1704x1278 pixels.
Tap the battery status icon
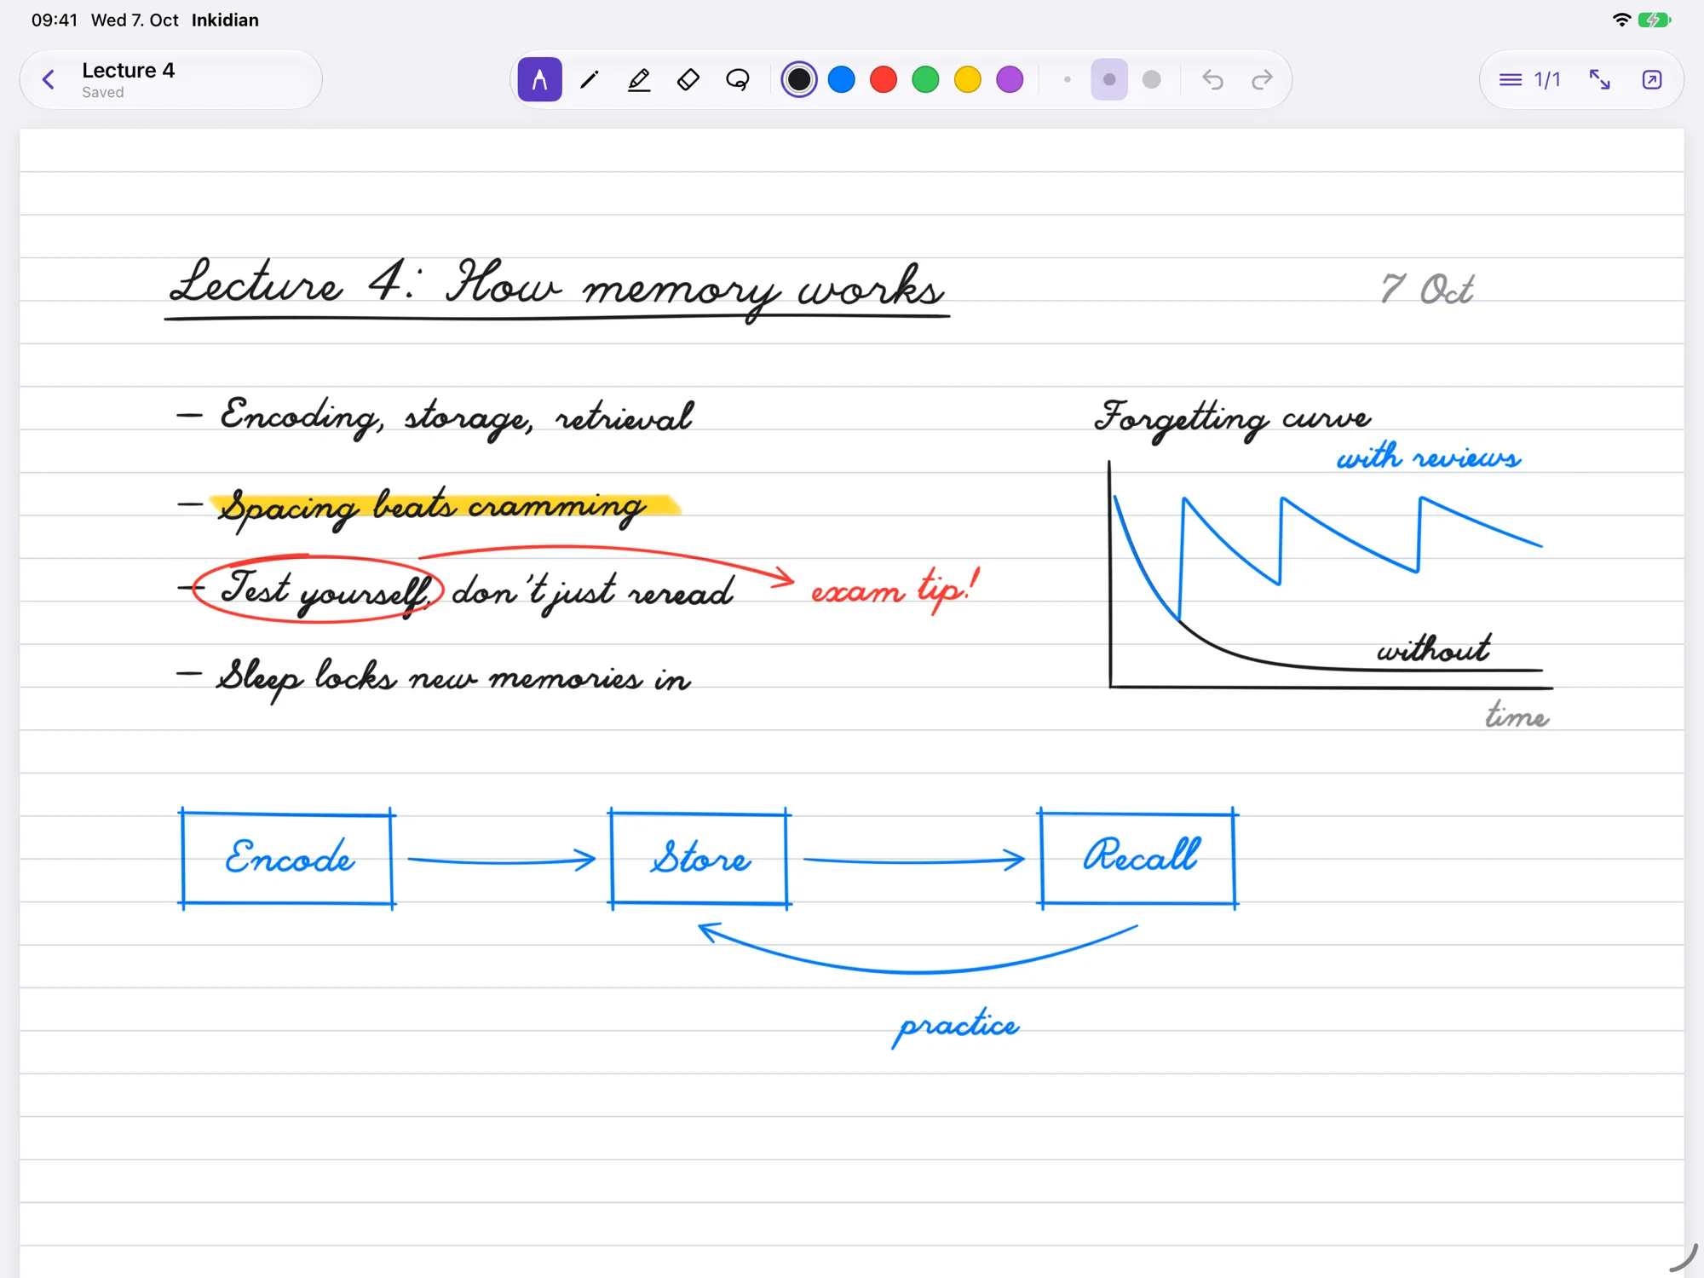point(1655,20)
